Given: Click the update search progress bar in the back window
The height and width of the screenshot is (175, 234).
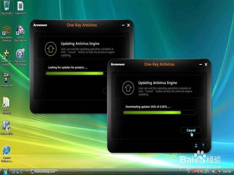Looking at the screenshot, I should click(76, 73).
